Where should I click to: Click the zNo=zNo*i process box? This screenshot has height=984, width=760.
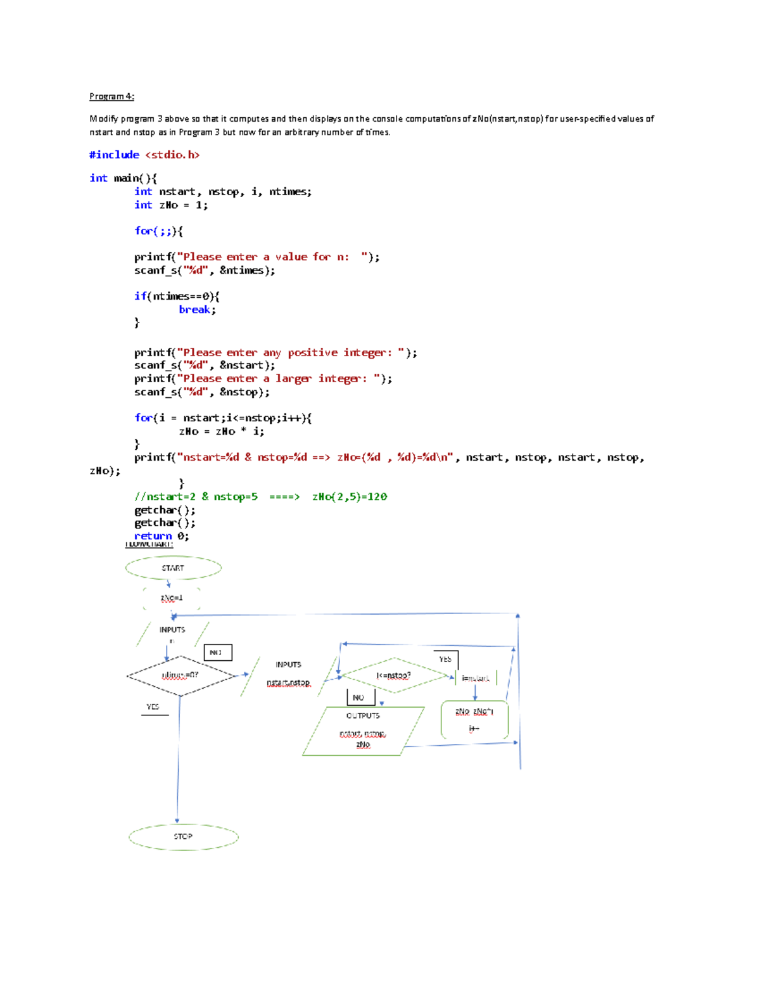tap(474, 720)
